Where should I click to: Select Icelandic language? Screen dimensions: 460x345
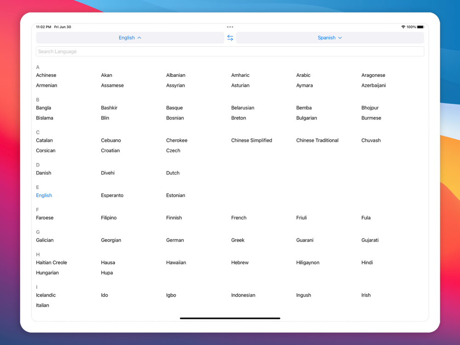46,295
